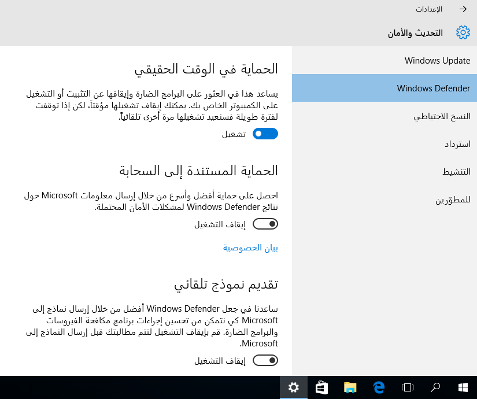This screenshot has width=477, height=399.
Task: Select Windows Defender in the sidebar
Action: 384,88
